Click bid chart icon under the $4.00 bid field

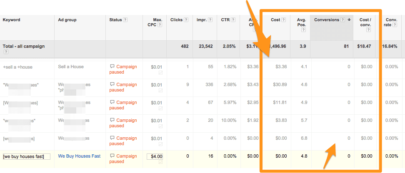[x=161, y=162]
